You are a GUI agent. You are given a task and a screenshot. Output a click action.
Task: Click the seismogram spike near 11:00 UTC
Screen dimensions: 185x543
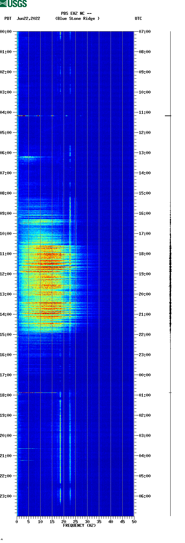168,116
